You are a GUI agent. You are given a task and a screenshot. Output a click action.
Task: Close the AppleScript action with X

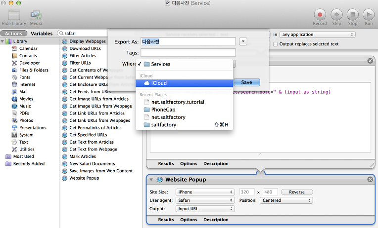pyautogui.click(x=370, y=61)
